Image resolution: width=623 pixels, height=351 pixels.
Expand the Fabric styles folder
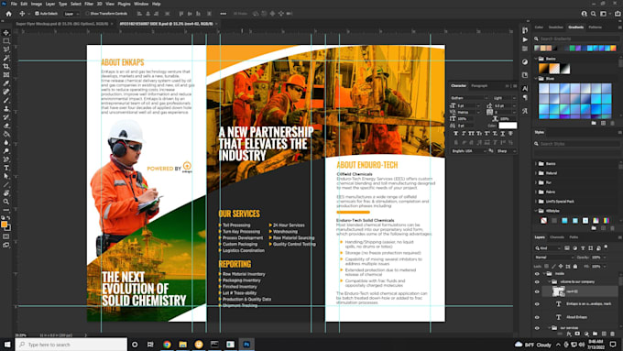click(536, 192)
